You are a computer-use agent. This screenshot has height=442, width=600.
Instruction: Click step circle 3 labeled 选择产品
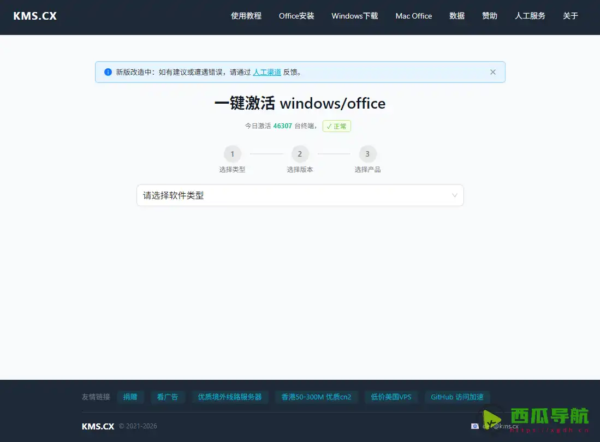click(x=367, y=153)
